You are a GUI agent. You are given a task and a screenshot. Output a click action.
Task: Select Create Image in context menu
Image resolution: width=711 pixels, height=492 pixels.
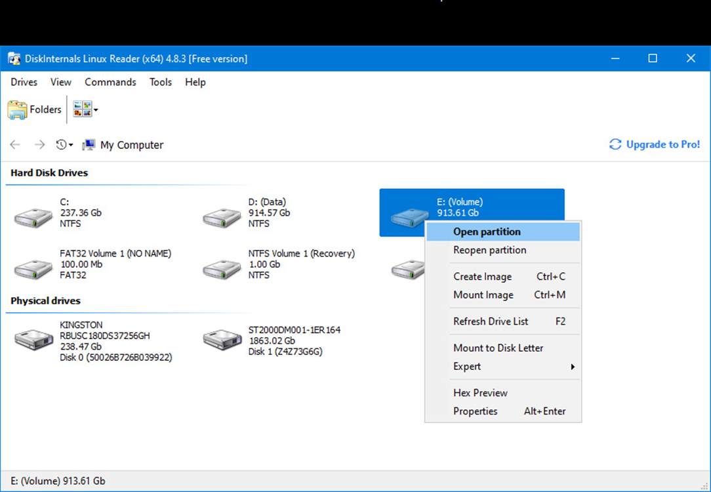click(x=503, y=277)
